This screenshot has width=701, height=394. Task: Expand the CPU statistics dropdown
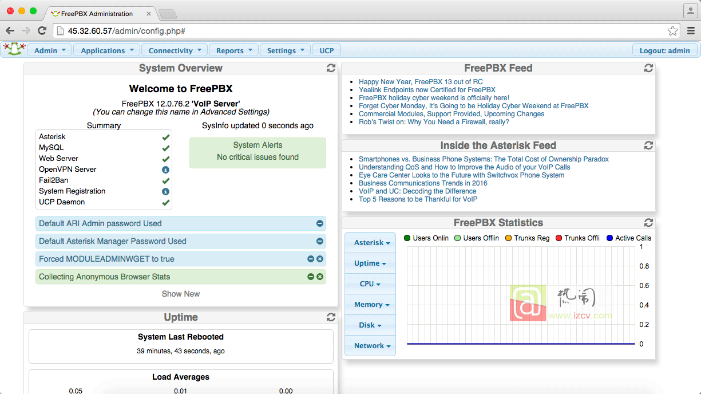coord(370,284)
